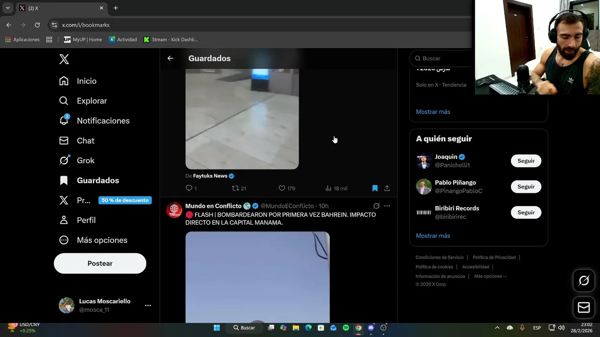Open Biribiri Records profile logo
This screenshot has height=337, width=600.
424,212
